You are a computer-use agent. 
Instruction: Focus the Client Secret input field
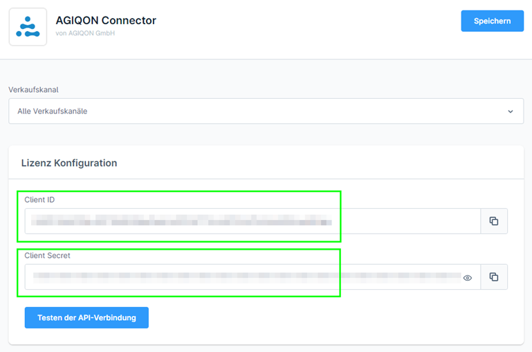(x=253, y=277)
